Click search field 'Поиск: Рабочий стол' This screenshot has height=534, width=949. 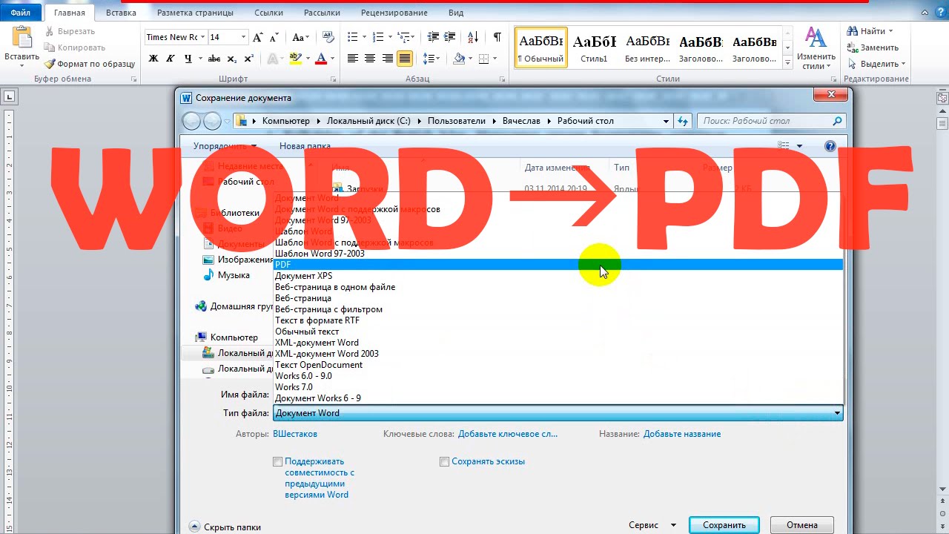pyautogui.click(x=771, y=121)
